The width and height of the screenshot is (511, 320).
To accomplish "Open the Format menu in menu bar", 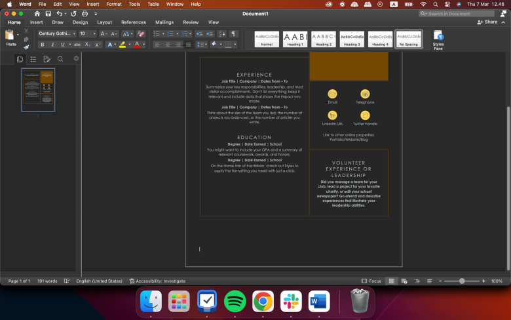I will click(113, 4).
